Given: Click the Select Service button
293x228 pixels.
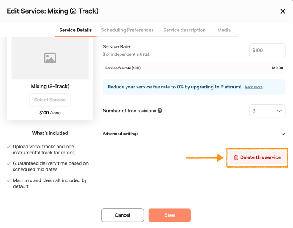Looking at the screenshot, I should click(x=50, y=100).
